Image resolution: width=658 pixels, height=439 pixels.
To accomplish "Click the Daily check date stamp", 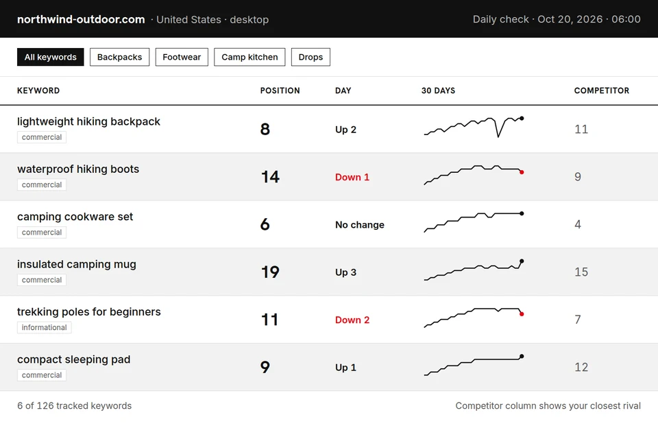I will click(x=557, y=19).
